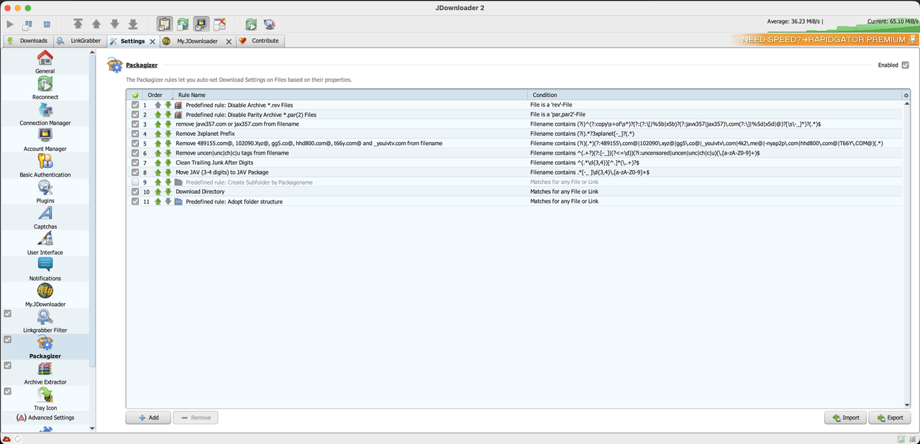Open Captchas settings in the sidebar
This screenshot has width=920, height=444.
pos(45,217)
